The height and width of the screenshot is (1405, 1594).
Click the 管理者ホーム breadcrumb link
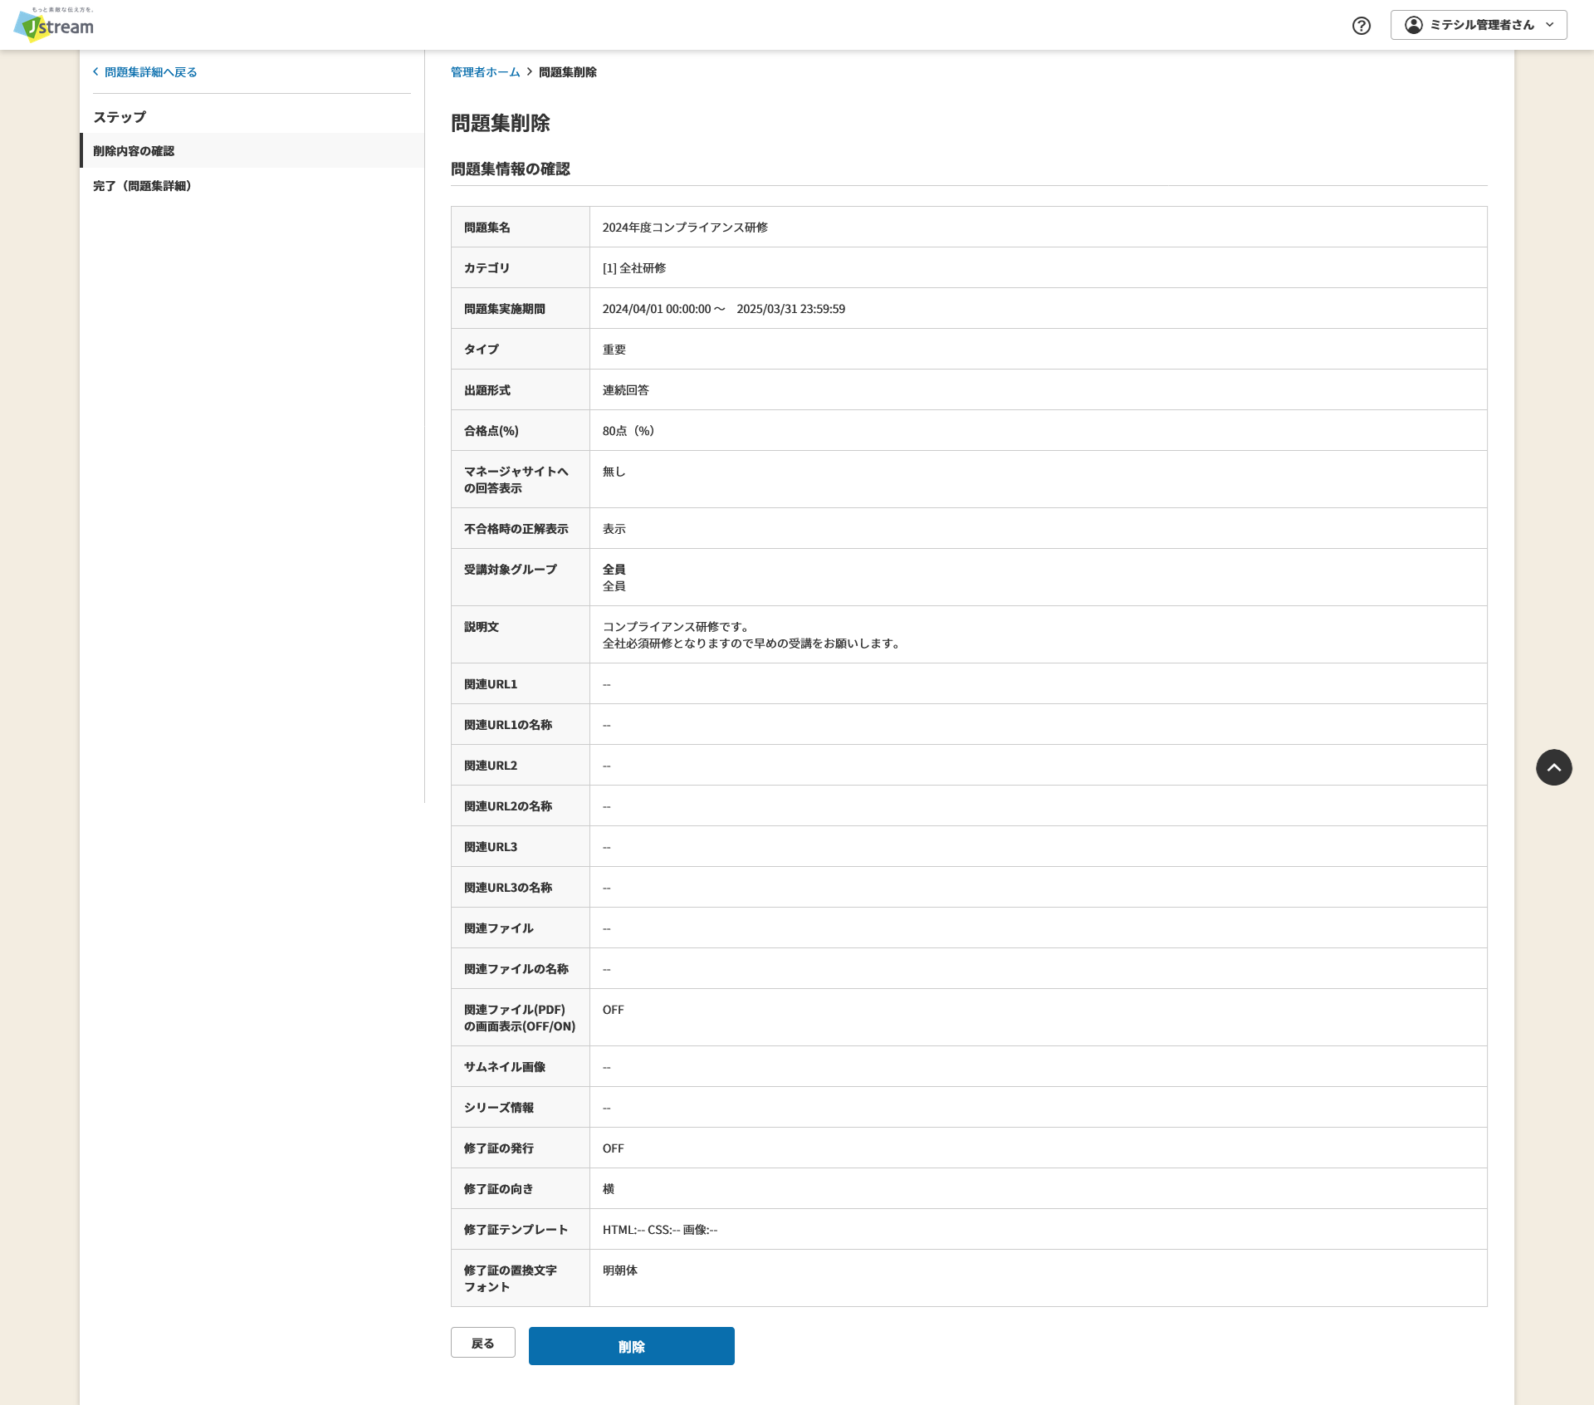coord(485,72)
